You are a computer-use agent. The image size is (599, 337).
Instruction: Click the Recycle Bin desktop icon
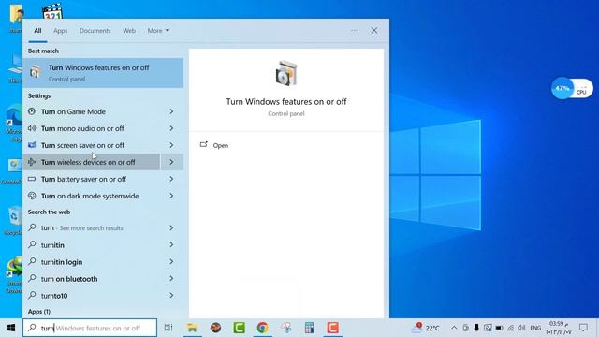(x=15, y=221)
